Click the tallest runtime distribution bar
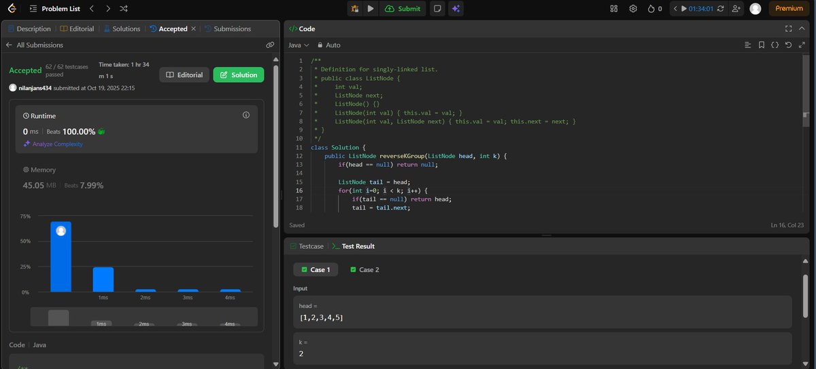 61,257
